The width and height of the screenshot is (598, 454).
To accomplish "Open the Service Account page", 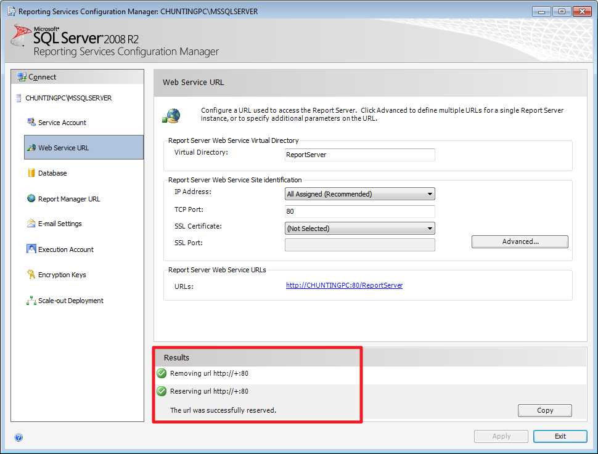I will pos(62,123).
